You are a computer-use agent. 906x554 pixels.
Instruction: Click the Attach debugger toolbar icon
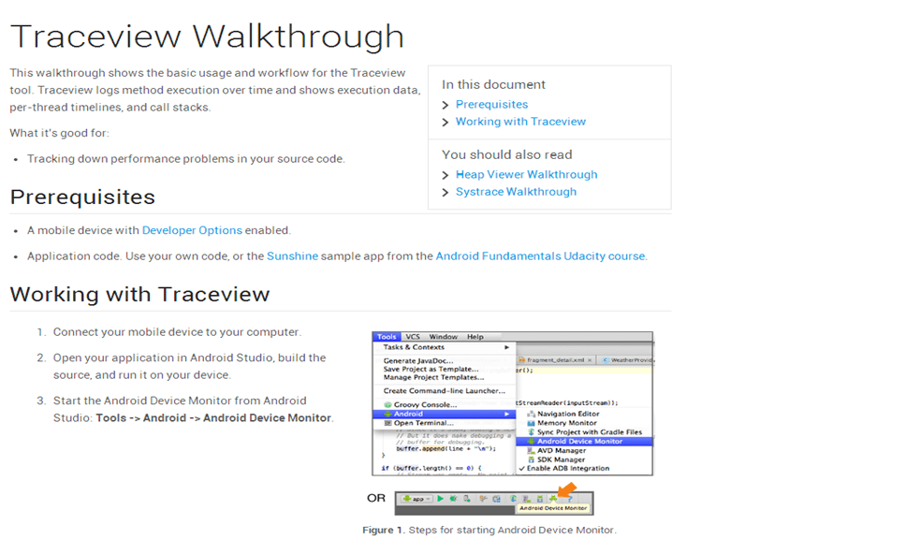pyautogui.click(x=467, y=499)
